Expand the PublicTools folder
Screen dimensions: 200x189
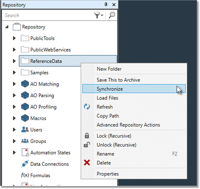(14, 38)
